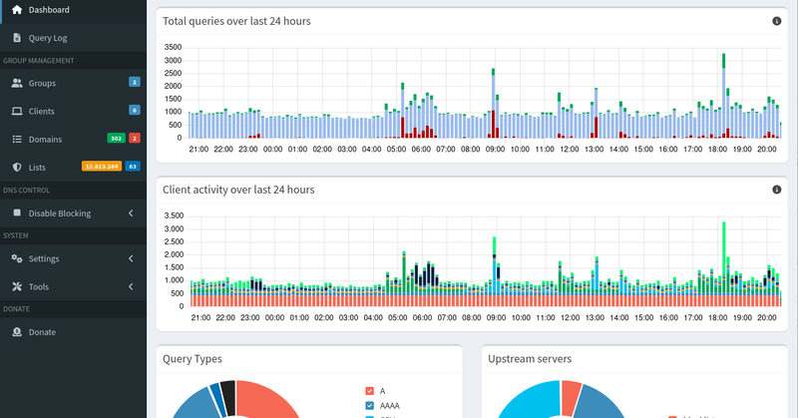Image resolution: width=798 pixels, height=418 pixels.
Task: Click the AAAA legend label text
Action: pyautogui.click(x=390, y=406)
